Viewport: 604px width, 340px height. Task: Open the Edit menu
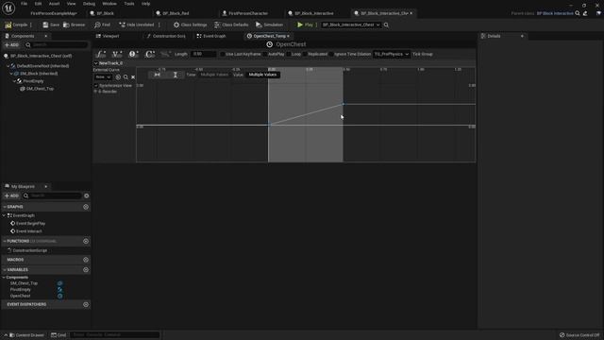click(38, 4)
